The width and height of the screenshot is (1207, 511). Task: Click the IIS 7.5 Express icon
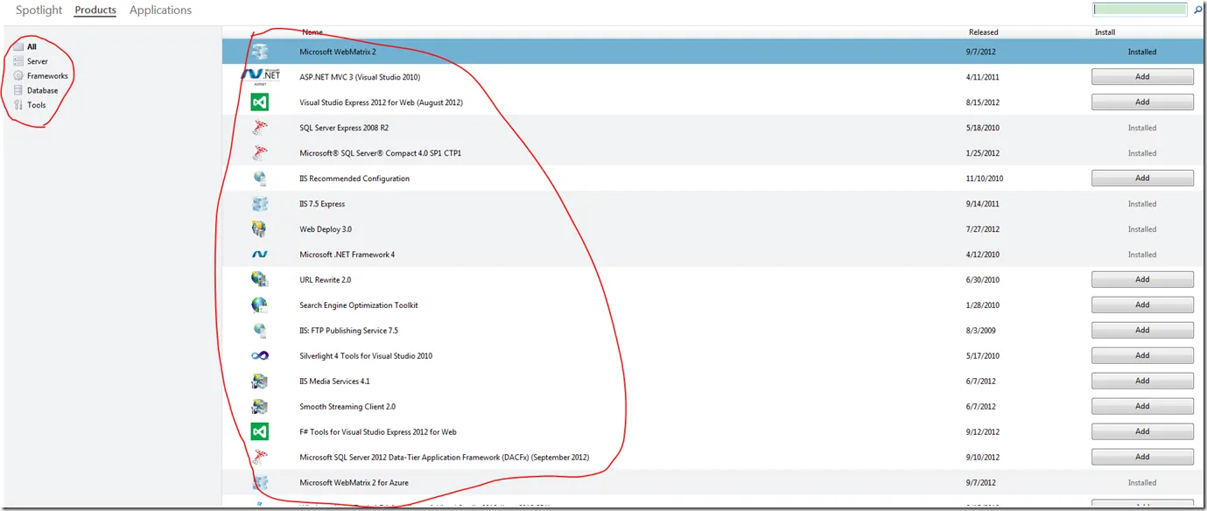pos(260,204)
